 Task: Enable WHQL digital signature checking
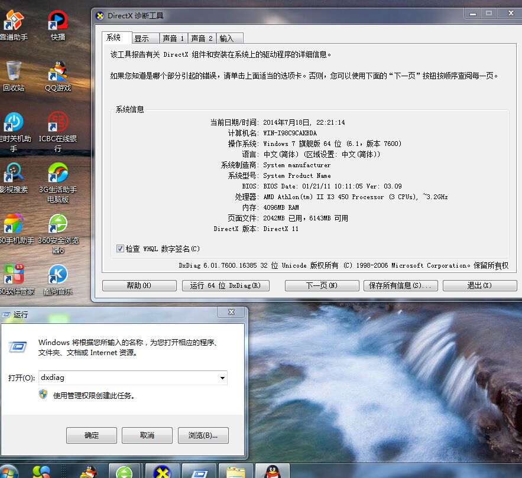click(x=119, y=248)
